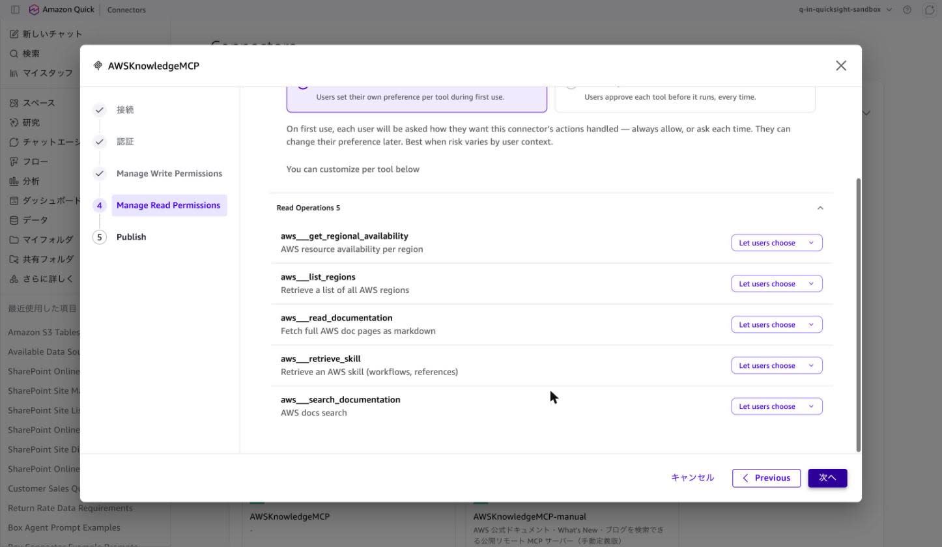The width and height of the screenshot is (942, 547).
Task: Click the Previous button
Action: click(x=766, y=478)
